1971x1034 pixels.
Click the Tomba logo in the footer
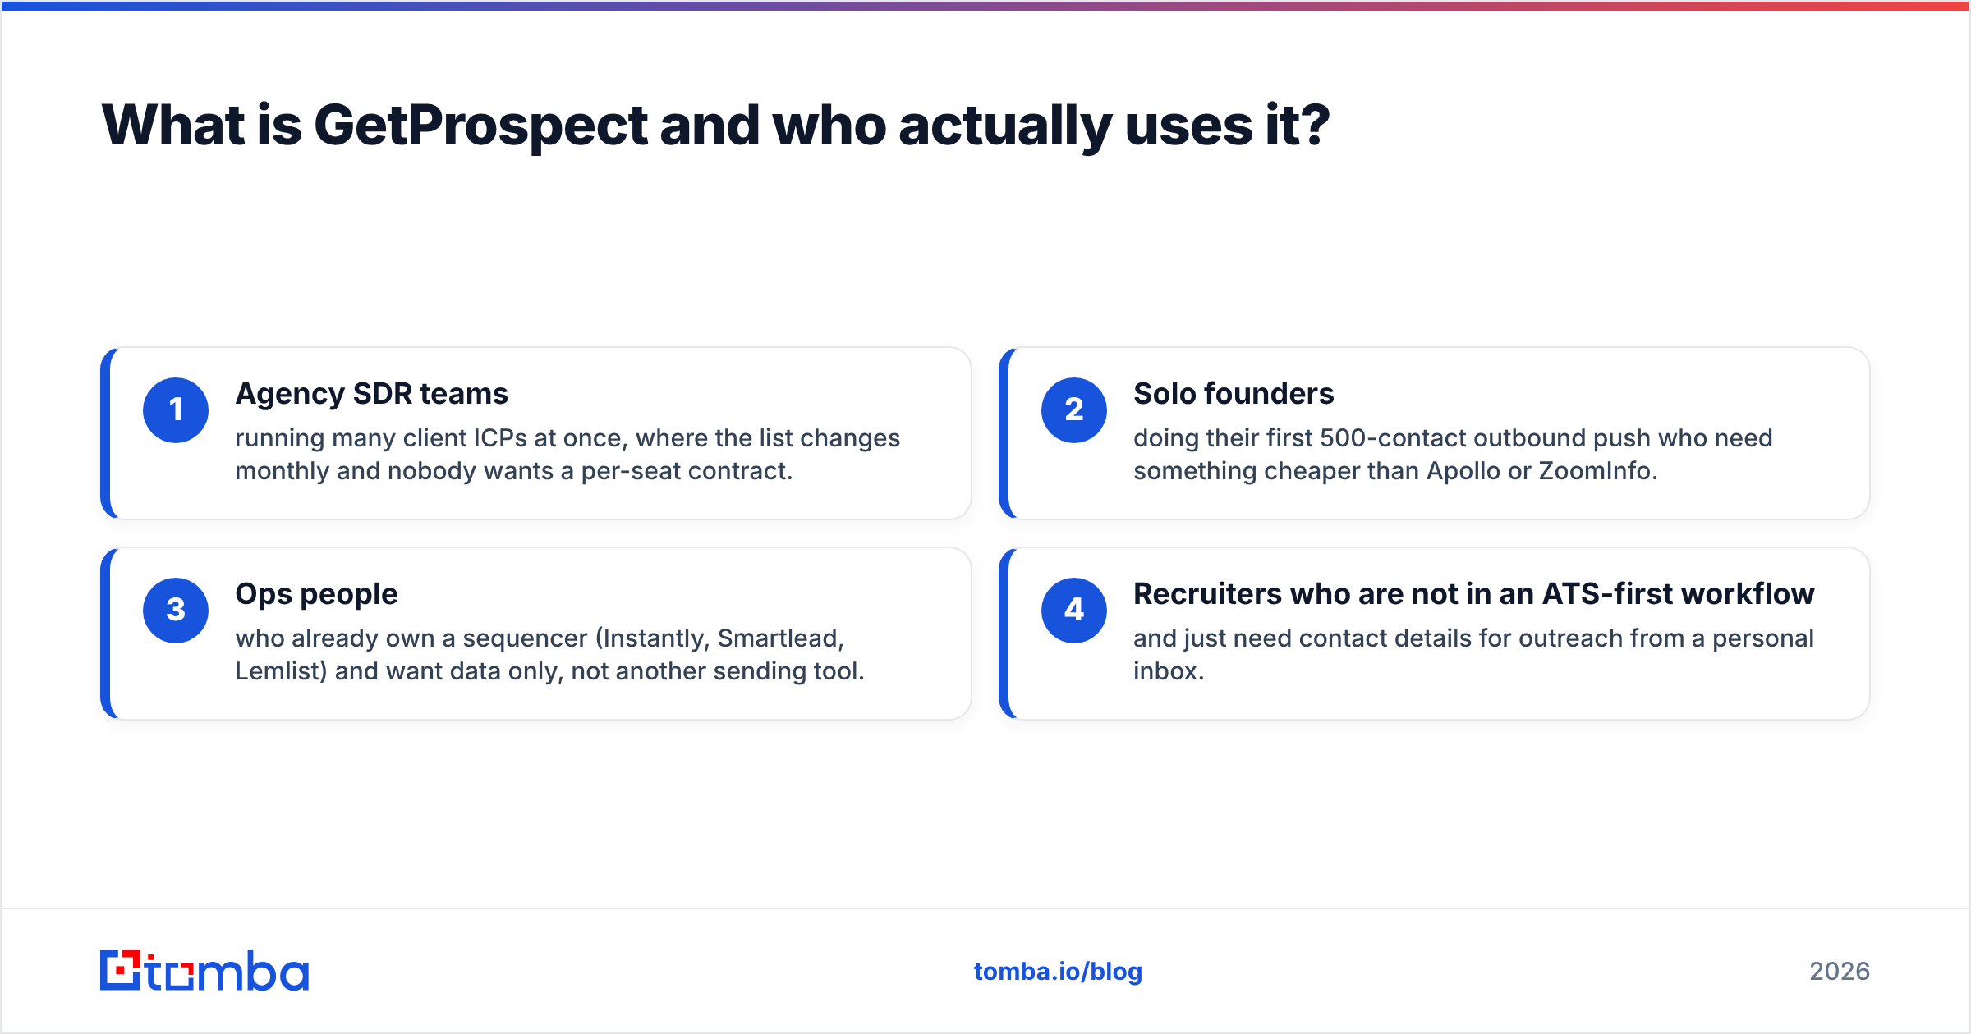coord(204,971)
